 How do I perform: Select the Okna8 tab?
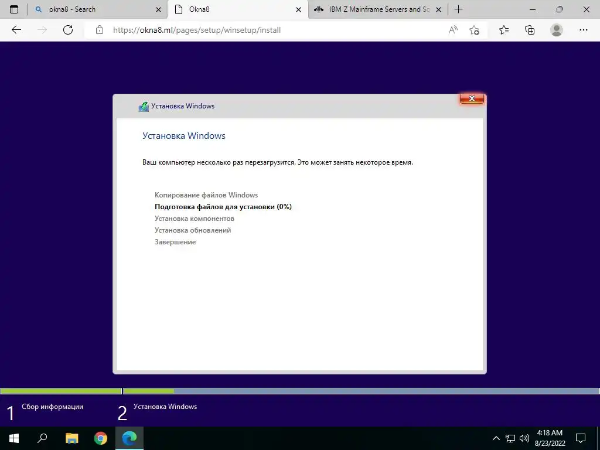tap(237, 9)
